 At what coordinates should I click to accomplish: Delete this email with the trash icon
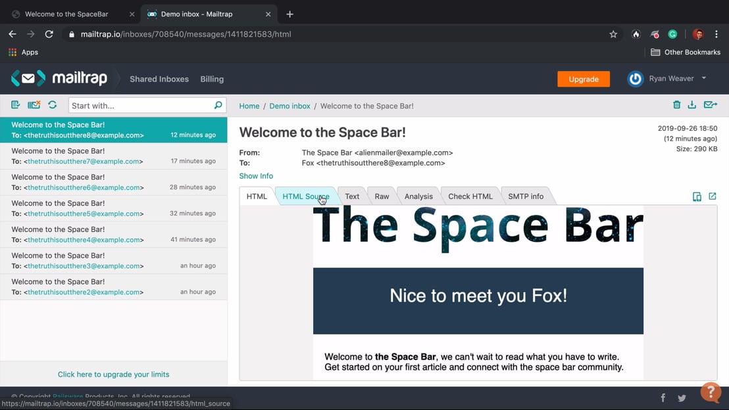tap(676, 105)
